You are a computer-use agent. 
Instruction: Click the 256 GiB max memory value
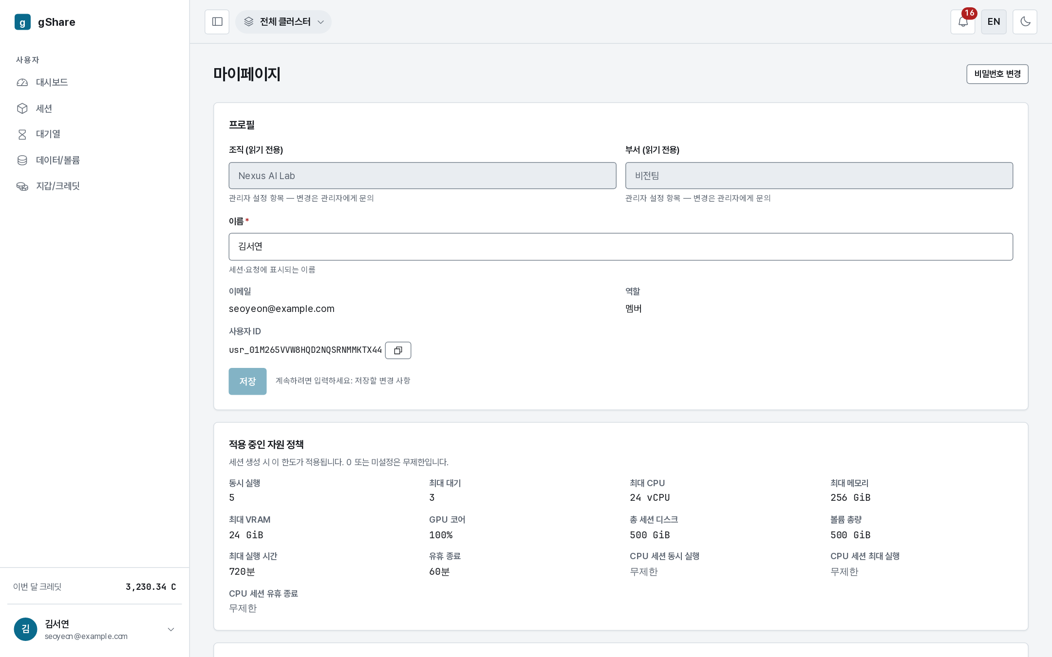tap(850, 497)
